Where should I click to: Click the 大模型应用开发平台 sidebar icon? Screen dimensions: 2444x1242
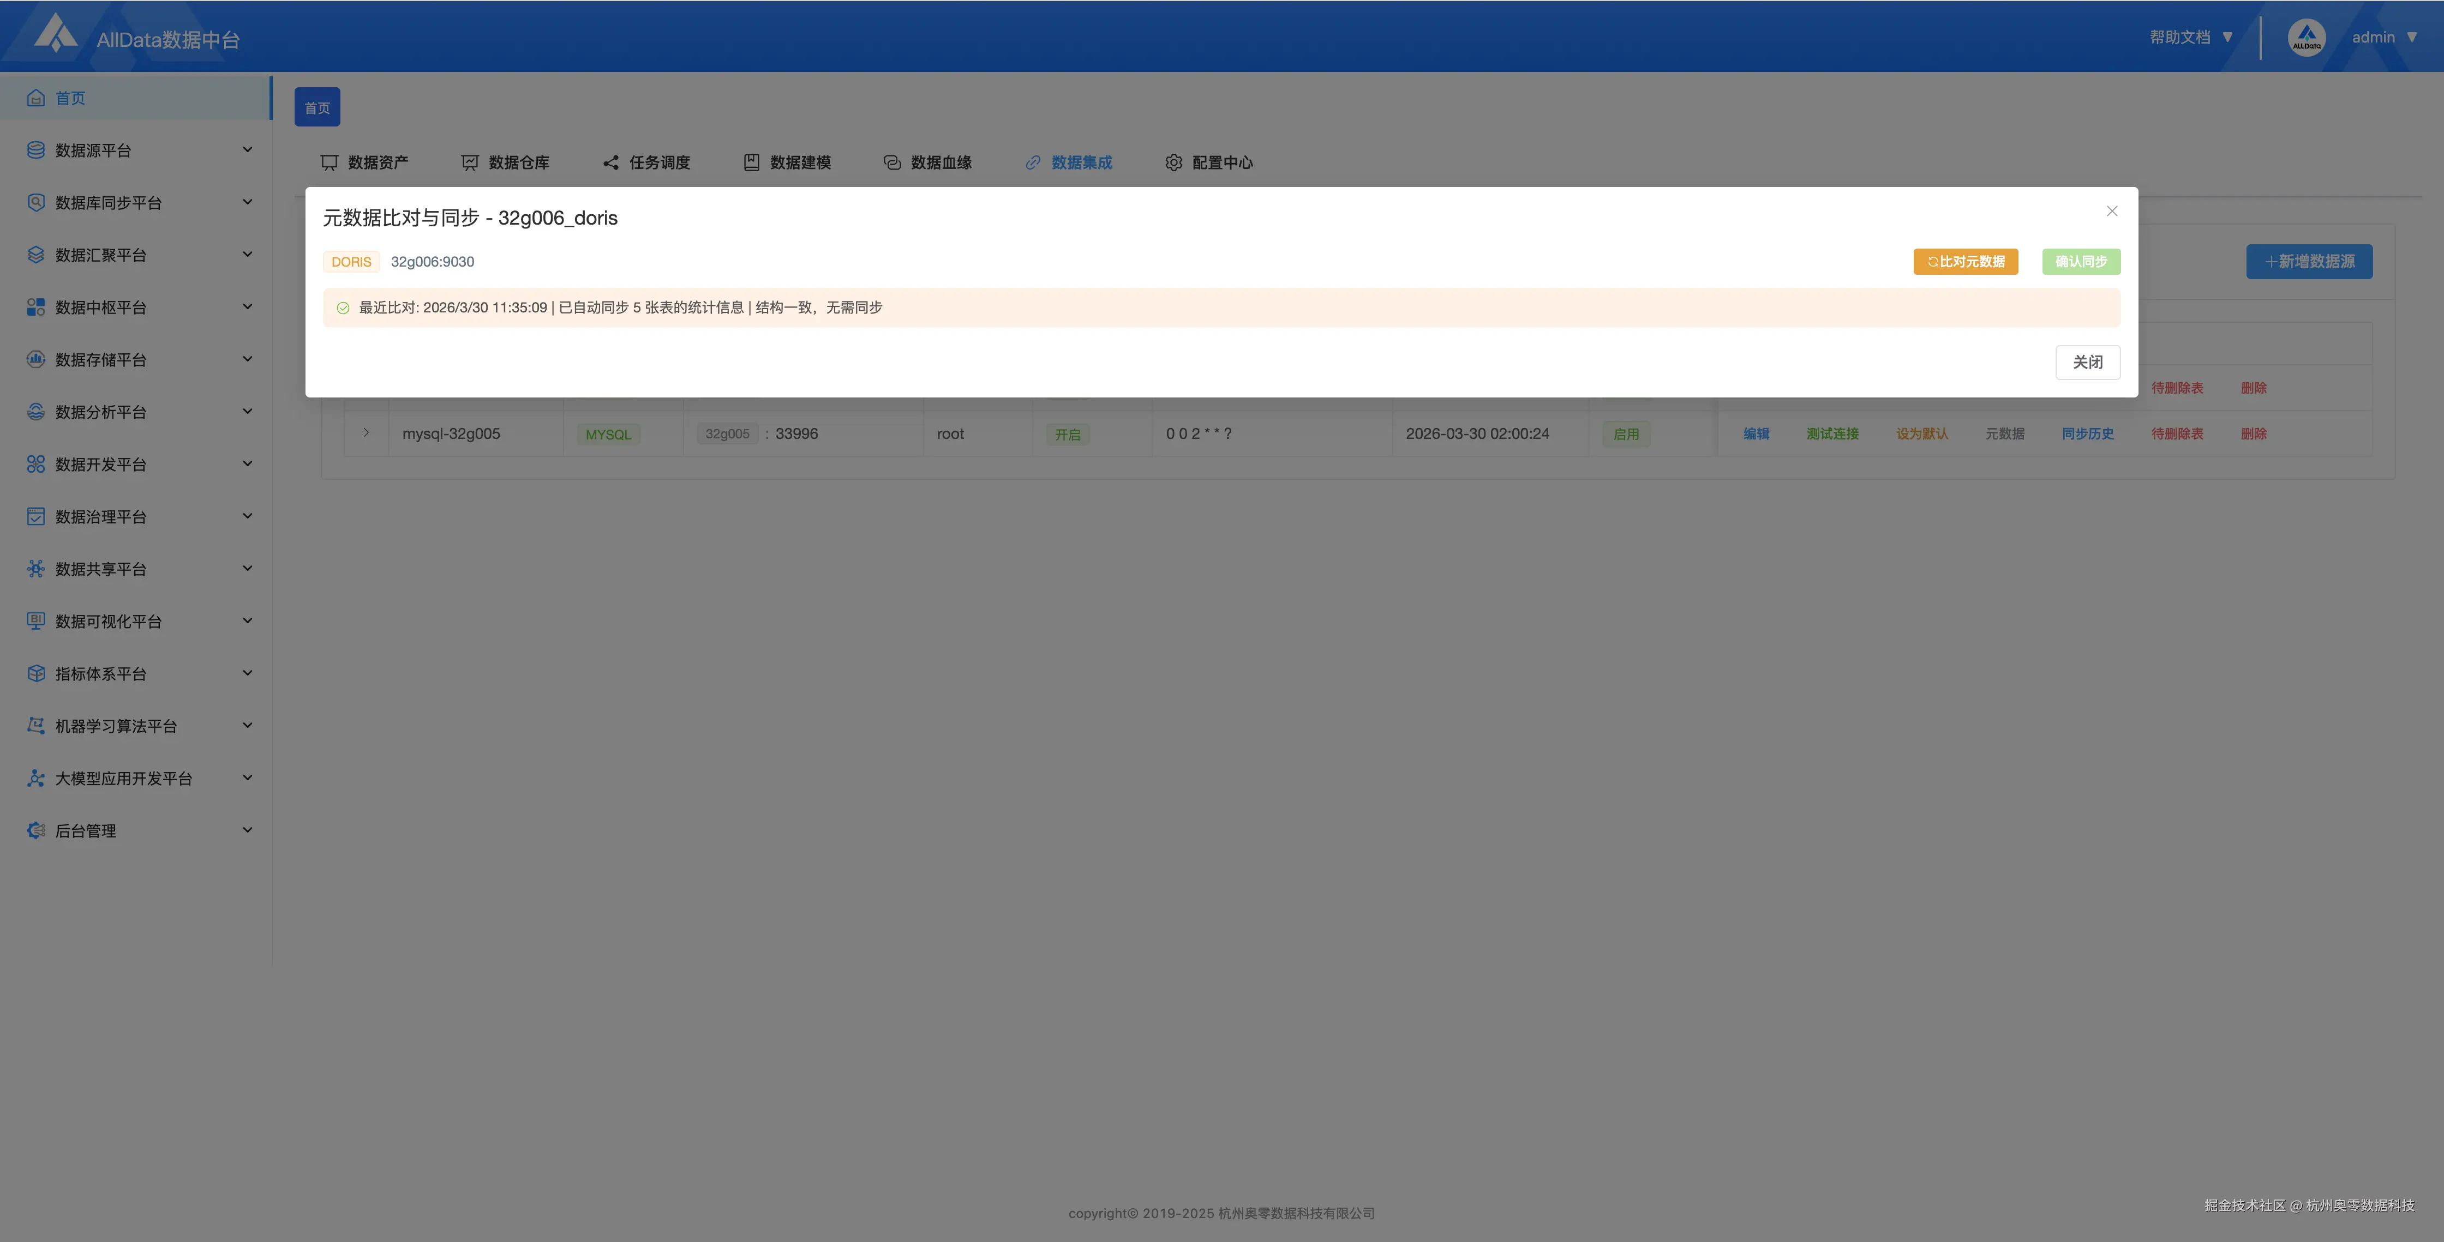coord(36,777)
